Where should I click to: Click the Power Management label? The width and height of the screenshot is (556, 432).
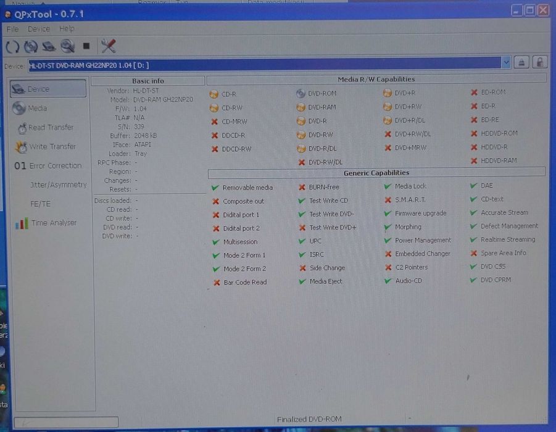423,240
